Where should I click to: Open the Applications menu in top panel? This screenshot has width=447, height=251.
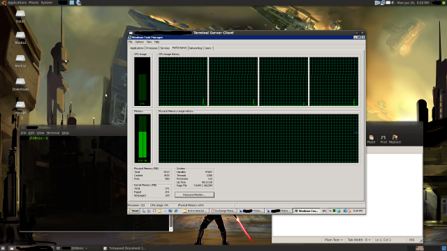17,3
